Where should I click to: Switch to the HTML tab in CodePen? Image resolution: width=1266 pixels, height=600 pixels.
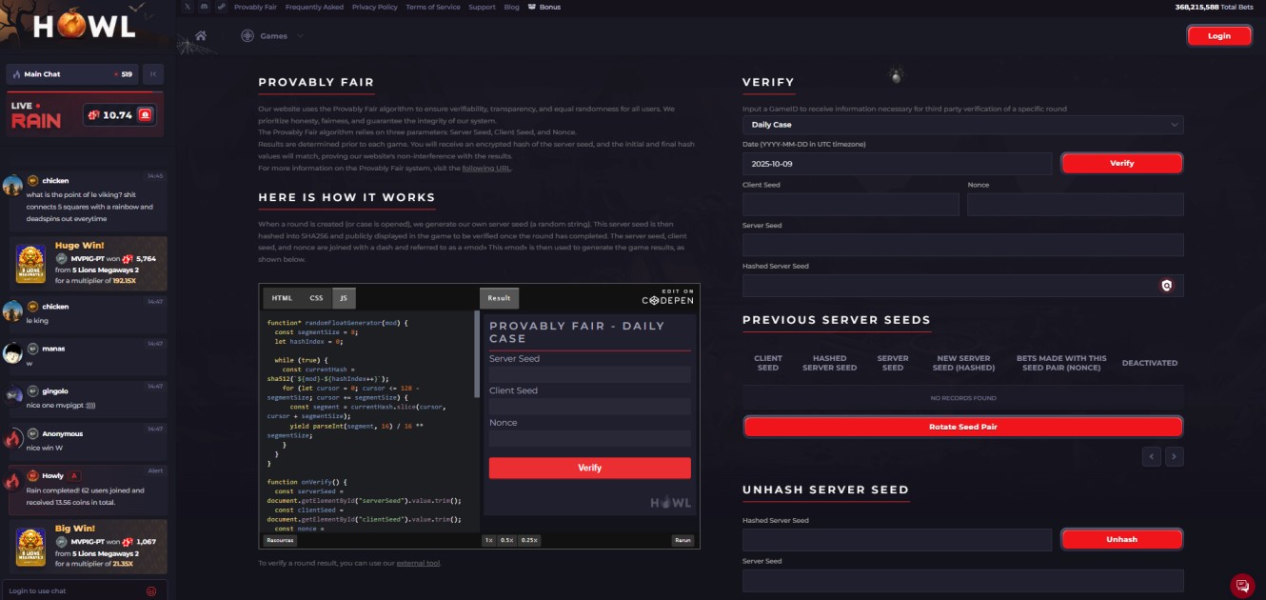283,298
